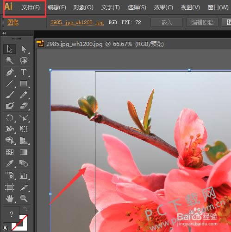
Task: Select the Pencil tool
Action: coord(24,95)
